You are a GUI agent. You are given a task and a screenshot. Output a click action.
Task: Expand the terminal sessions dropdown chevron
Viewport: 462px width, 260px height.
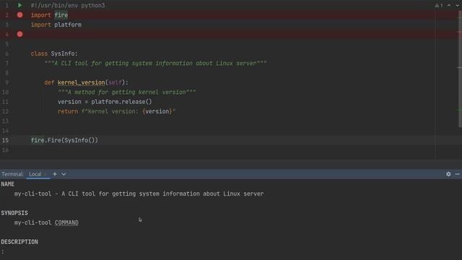(64, 174)
